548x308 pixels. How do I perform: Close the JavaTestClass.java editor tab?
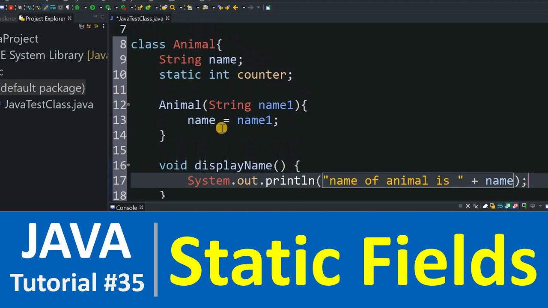tap(168, 18)
